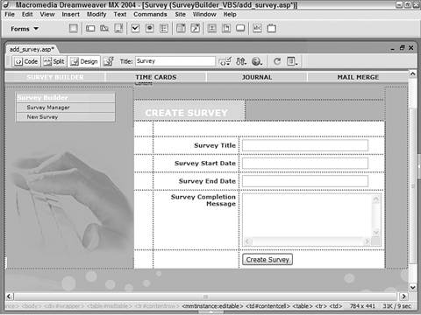The image size is (421, 315).
Task: Open the No Browser Check Errors menu
Action: [x=225, y=61]
